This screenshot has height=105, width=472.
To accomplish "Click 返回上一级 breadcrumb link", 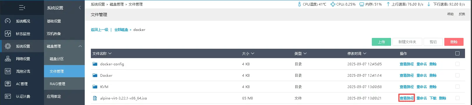I will [100, 30].
